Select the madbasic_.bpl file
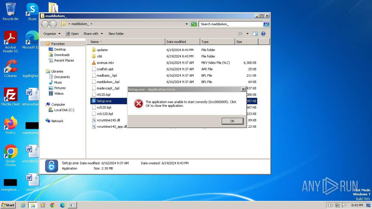The image size is (372, 209). pos(107,75)
